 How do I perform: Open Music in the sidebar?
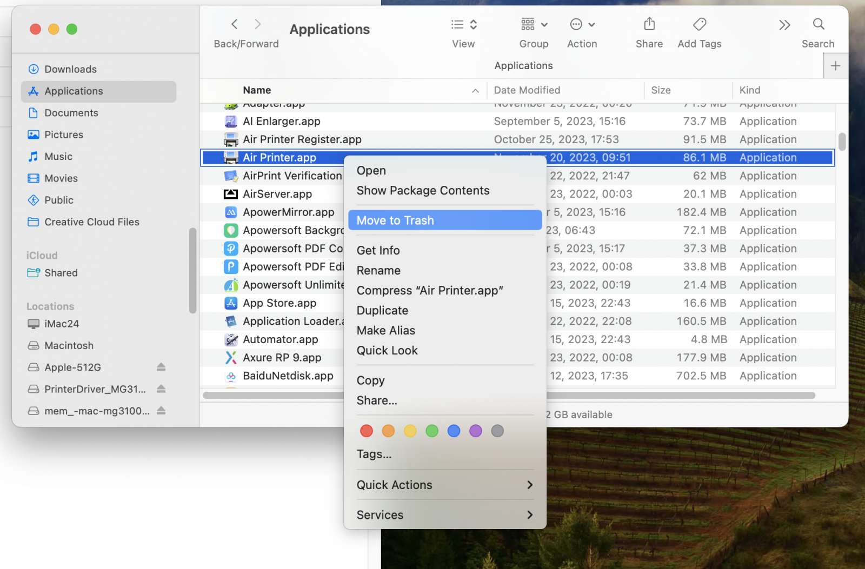(x=99, y=157)
